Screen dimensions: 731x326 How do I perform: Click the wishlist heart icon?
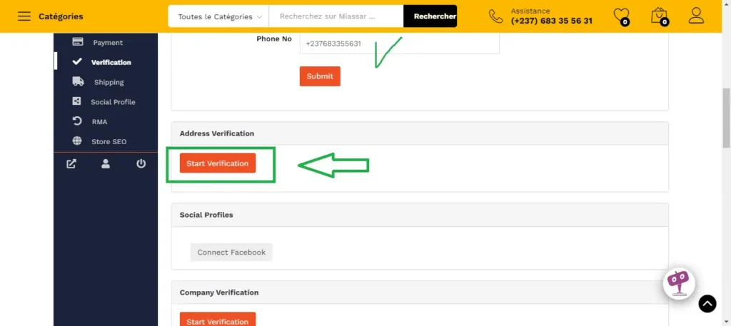tap(622, 16)
